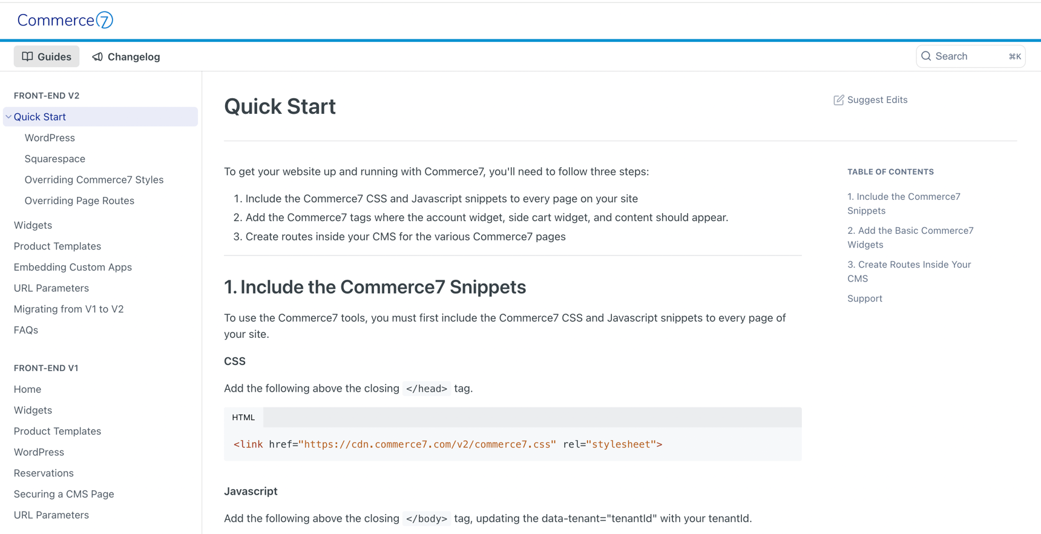Go to Overriding Commerce7 Styles

(94, 180)
